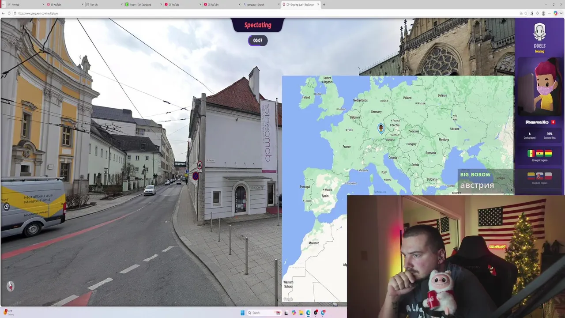
Task: Click the Spectating banner
Action: tap(258, 25)
